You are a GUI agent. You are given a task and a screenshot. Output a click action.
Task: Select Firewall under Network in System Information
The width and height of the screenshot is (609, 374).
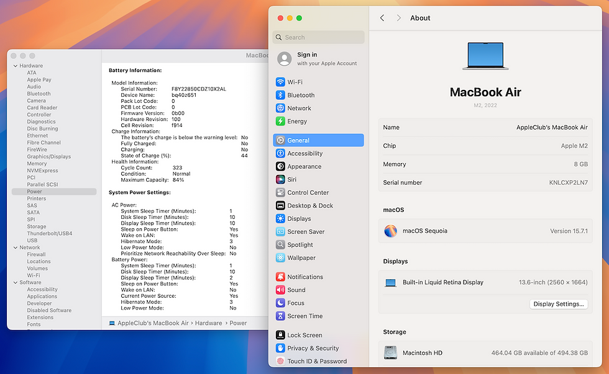point(36,255)
